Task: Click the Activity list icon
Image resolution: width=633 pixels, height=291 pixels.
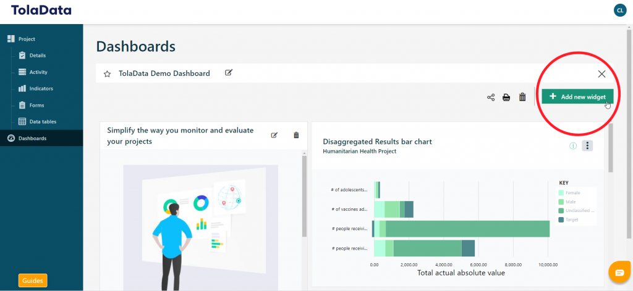Action: coord(23,72)
